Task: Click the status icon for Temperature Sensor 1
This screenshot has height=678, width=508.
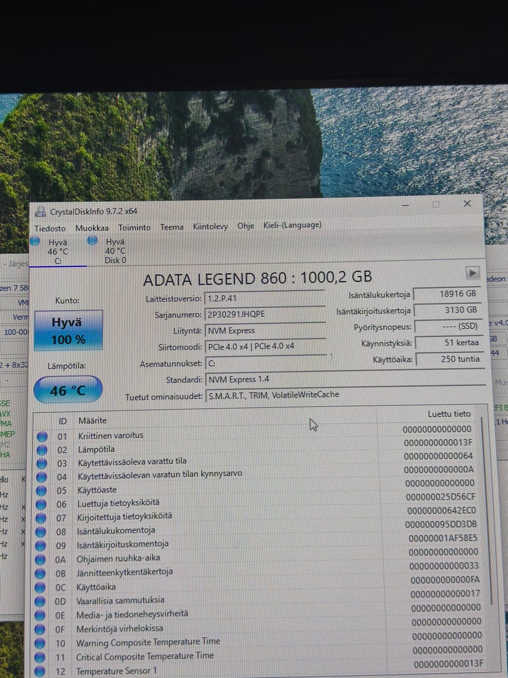Action: point(40,672)
